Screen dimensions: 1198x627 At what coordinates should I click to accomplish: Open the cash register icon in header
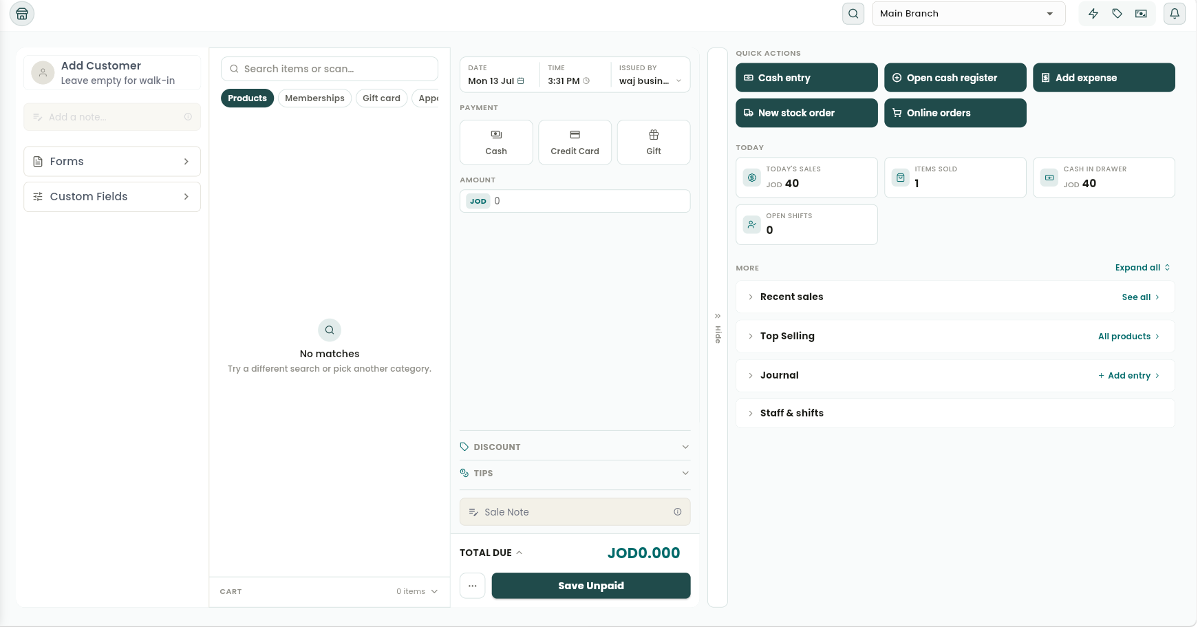1141,14
